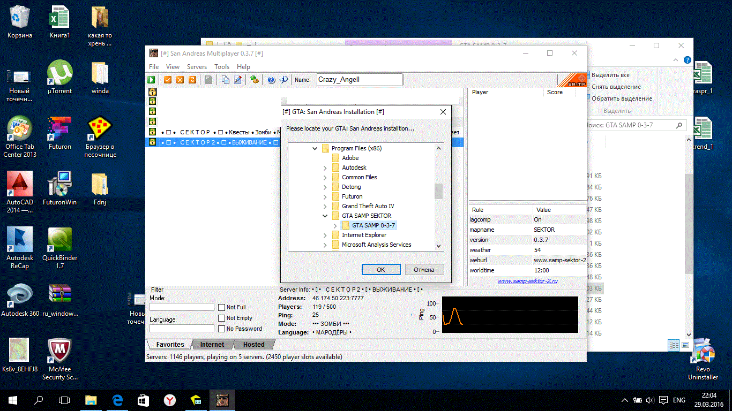Select the Futuron desktop shortcut
Screen dimensions: 732x411
pos(60,133)
